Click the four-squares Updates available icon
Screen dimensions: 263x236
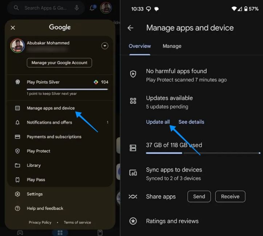[x=133, y=101]
